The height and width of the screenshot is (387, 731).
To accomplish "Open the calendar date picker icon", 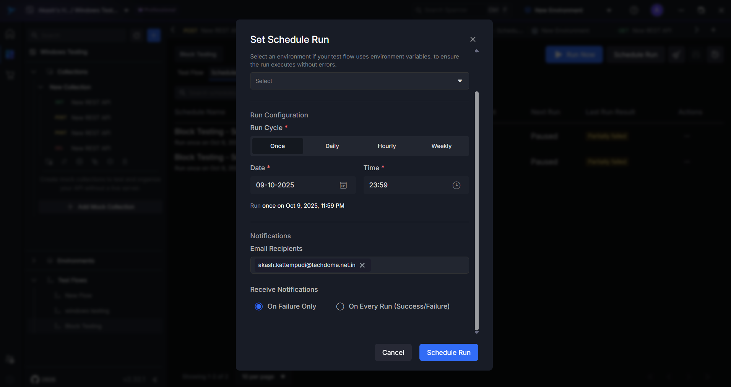I will pos(343,185).
